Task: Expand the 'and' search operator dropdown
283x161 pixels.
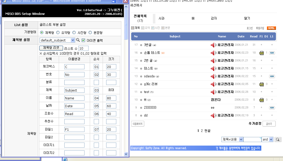Action: 271,139
